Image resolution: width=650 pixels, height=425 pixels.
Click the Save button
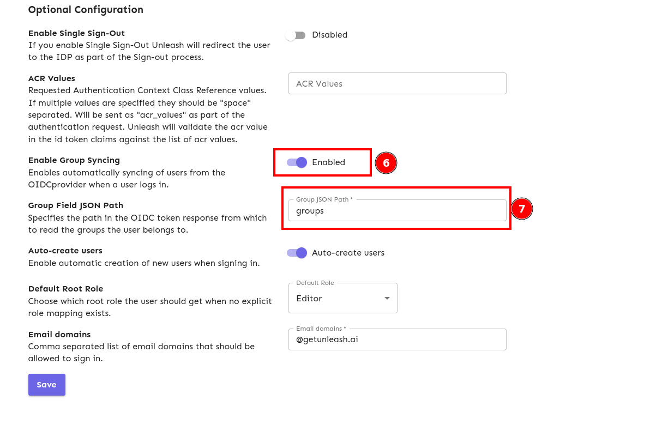46,384
